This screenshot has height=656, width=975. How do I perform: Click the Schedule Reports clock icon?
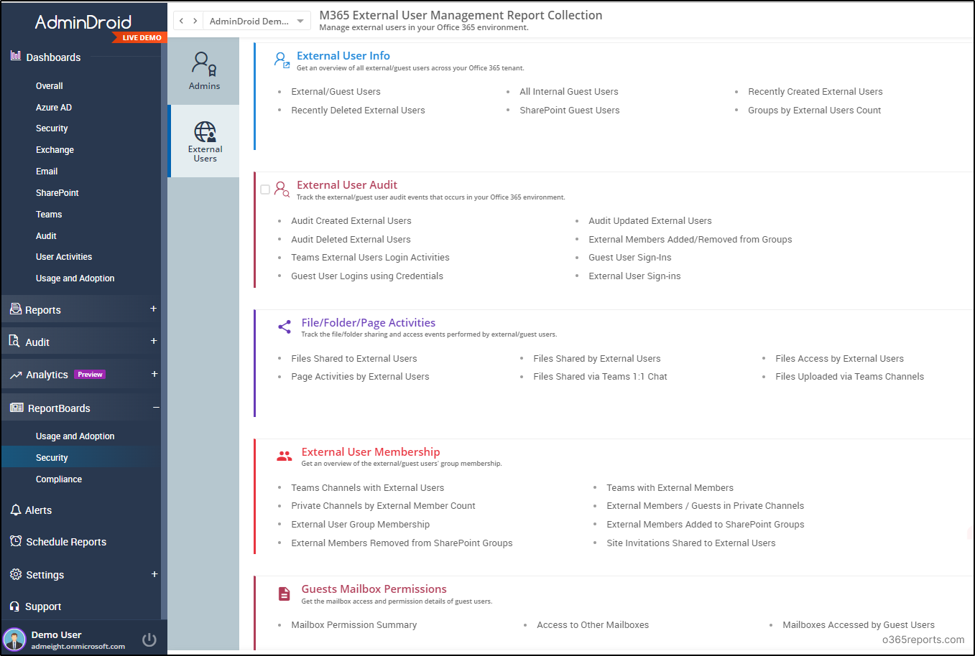tap(16, 541)
